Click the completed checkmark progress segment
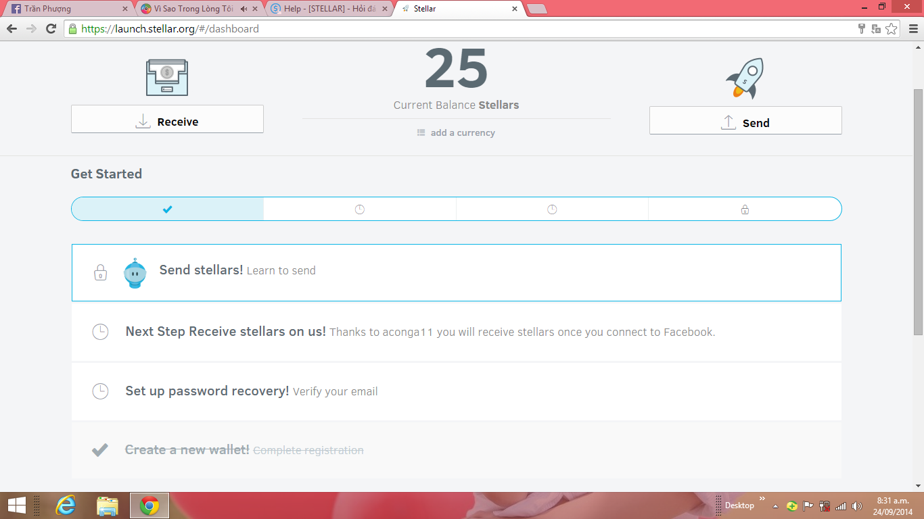Screen dimensions: 924x519 (x=168, y=209)
